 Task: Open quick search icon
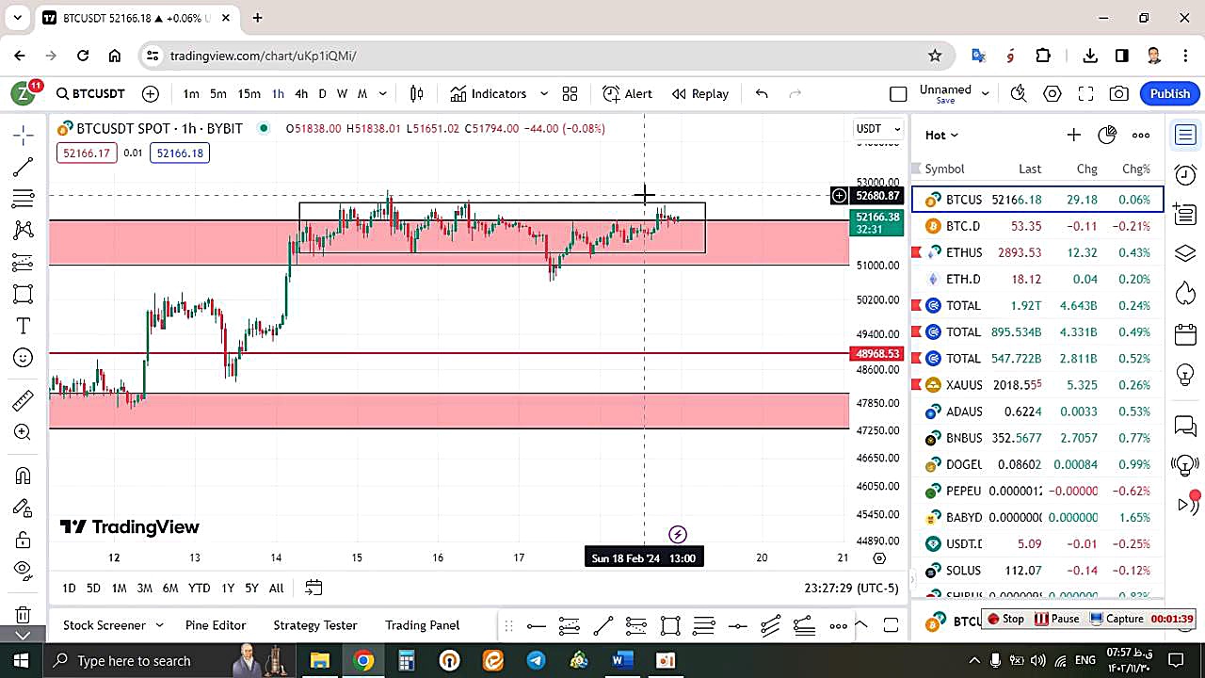click(1018, 93)
